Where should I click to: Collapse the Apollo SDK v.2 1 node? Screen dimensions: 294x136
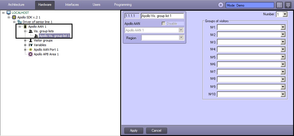(9, 17)
